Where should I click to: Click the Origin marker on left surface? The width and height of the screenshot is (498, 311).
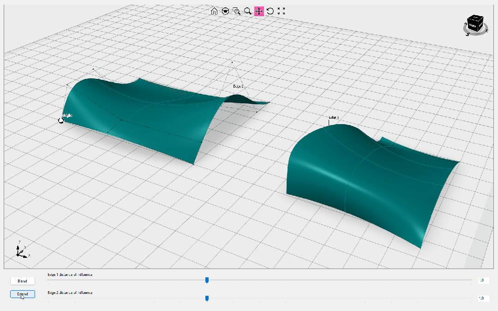click(61, 120)
